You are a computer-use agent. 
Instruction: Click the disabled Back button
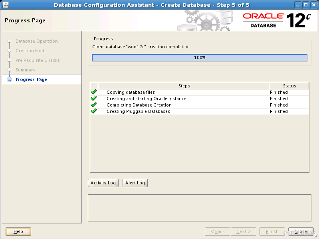218,231
